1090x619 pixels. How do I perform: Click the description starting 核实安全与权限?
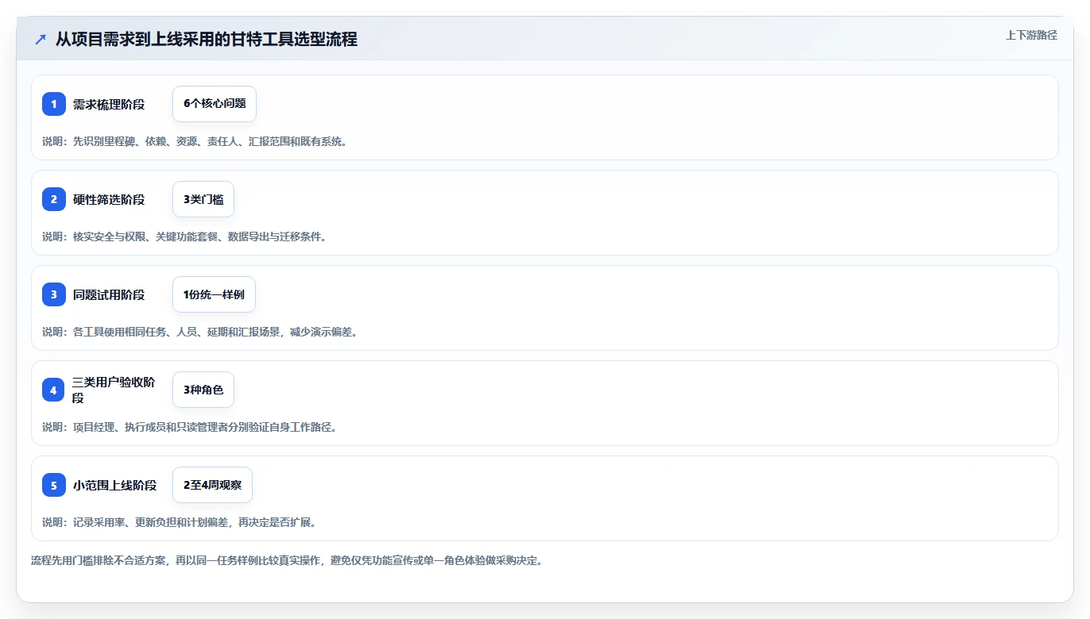(184, 236)
